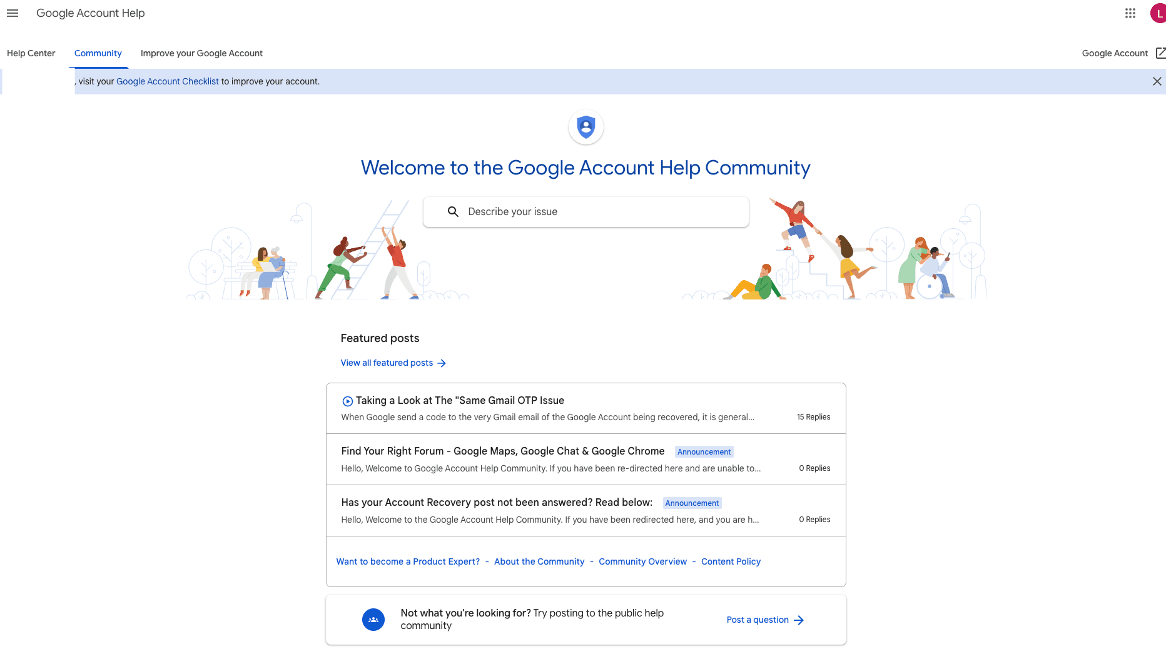Click the Google Account shield logo

point(586,127)
